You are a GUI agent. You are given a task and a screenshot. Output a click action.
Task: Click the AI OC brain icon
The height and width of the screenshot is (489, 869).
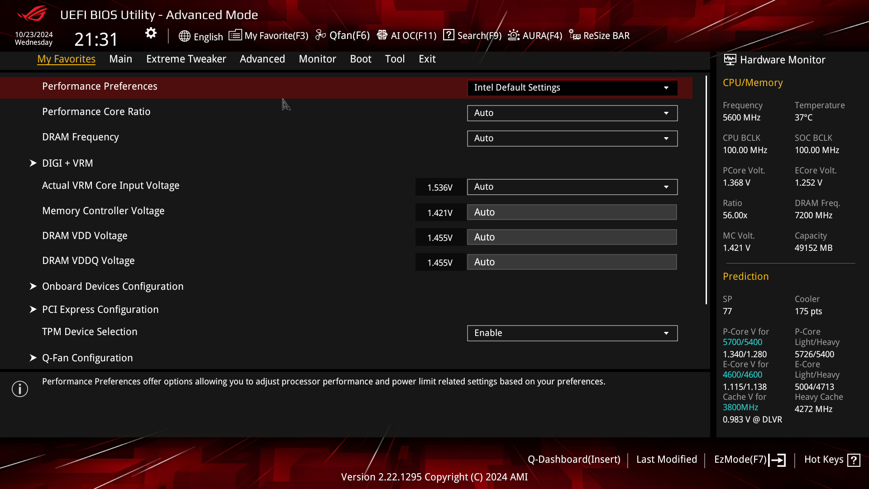click(382, 35)
